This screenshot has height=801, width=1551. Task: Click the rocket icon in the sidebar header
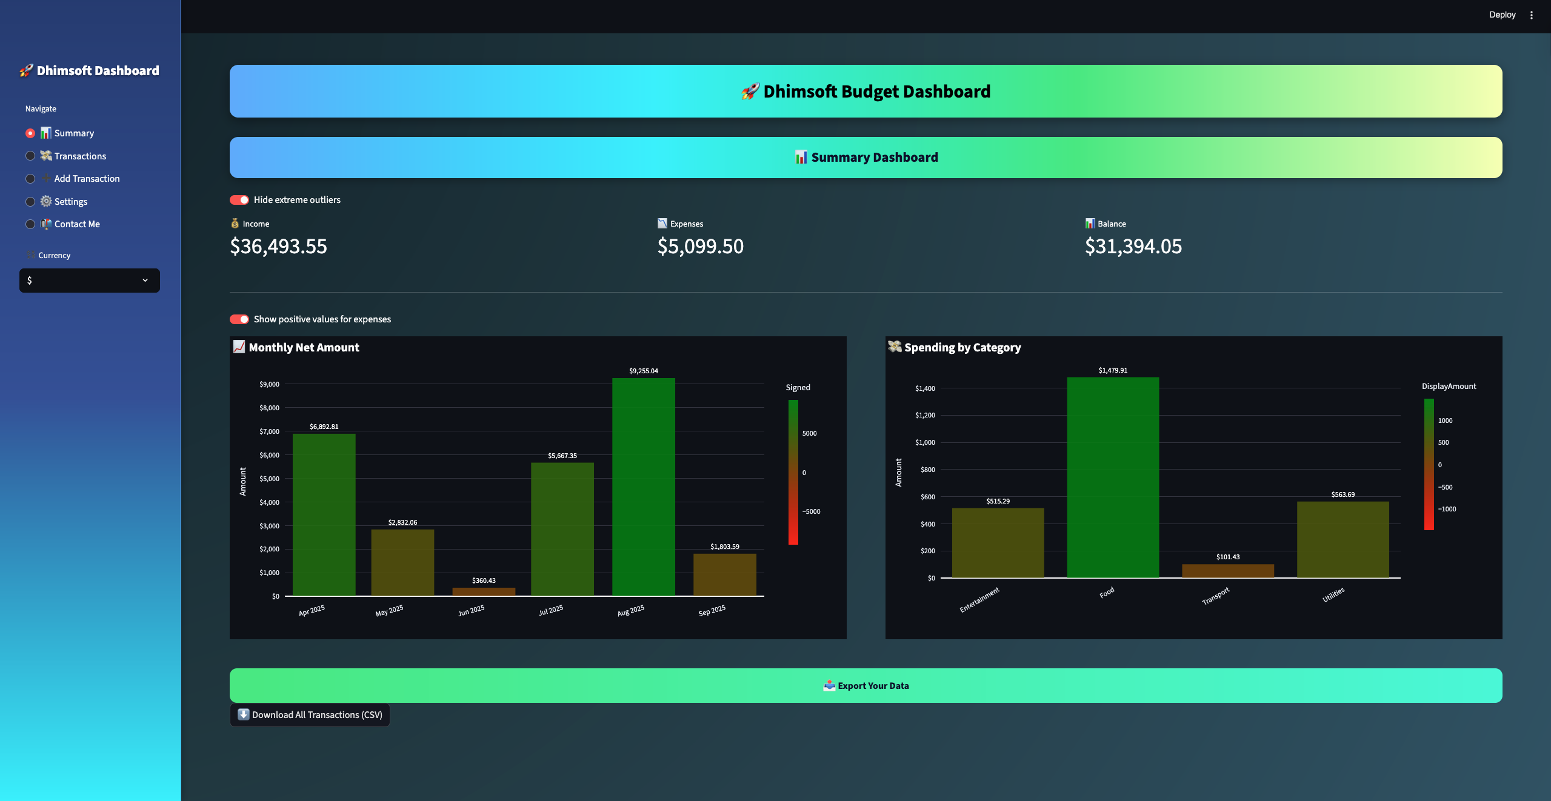pyautogui.click(x=25, y=70)
